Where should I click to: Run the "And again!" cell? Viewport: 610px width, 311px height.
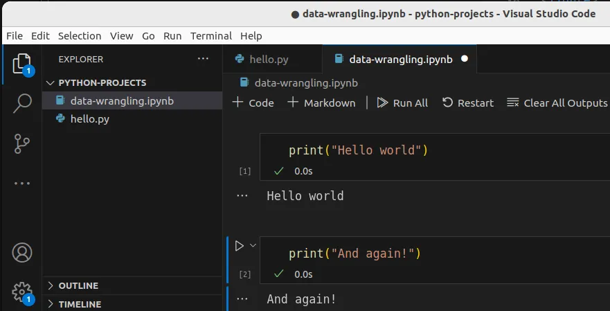(239, 245)
